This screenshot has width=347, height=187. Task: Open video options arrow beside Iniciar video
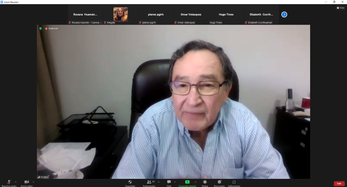coord(33,182)
